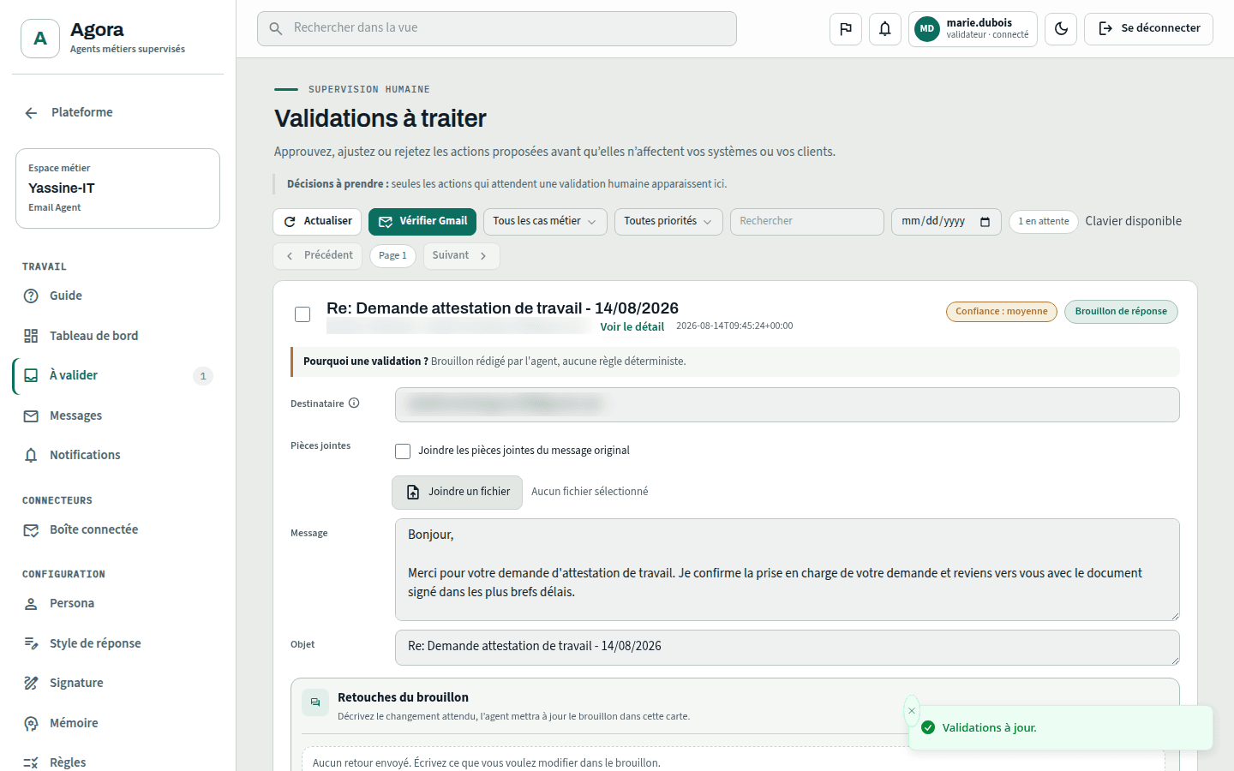Click the search magnifier icon

tap(276, 28)
